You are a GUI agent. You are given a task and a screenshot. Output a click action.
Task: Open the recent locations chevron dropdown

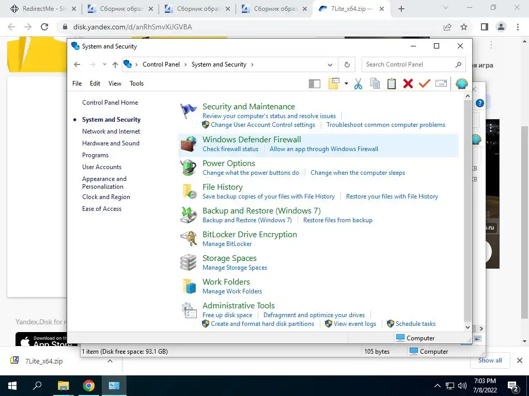pos(104,64)
